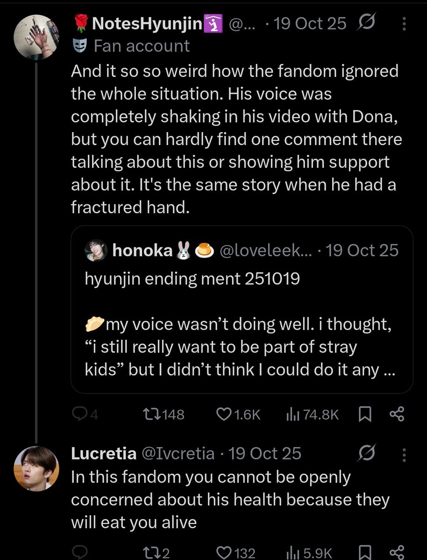Open more options menu on Lucretia's reply
The height and width of the screenshot is (560, 427).
click(x=404, y=453)
